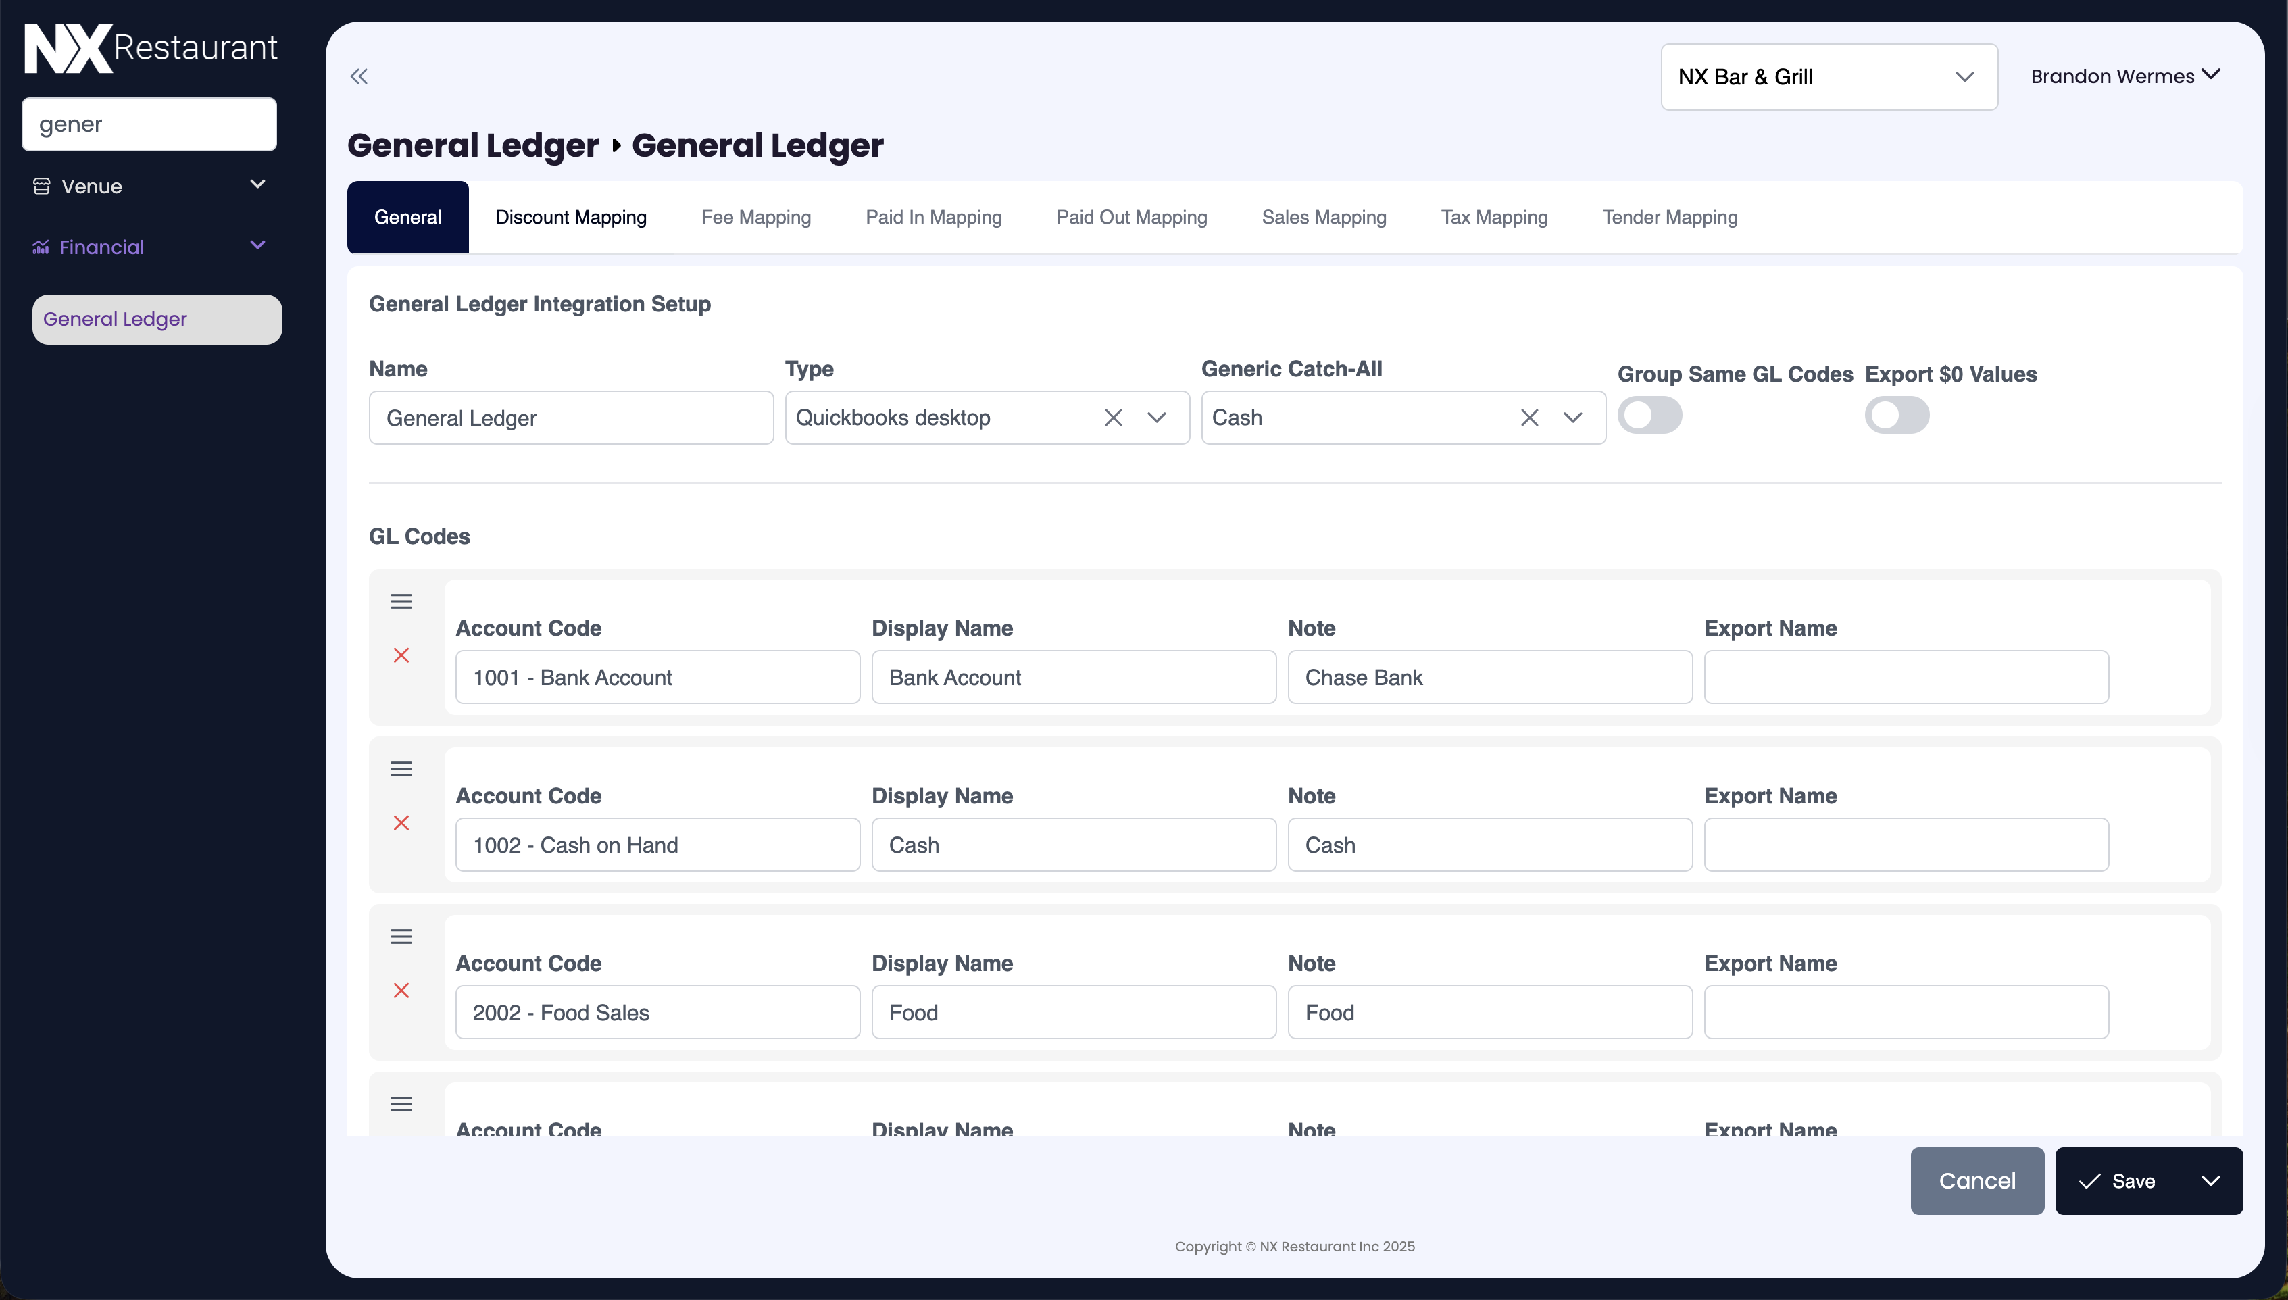Open the NX Bar & Grill venue dropdown
The height and width of the screenshot is (1300, 2288).
point(1829,78)
